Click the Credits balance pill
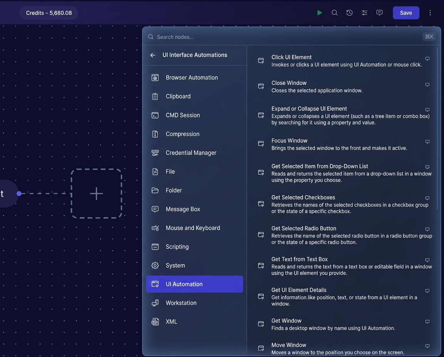The width and height of the screenshot is (444, 357). click(49, 13)
